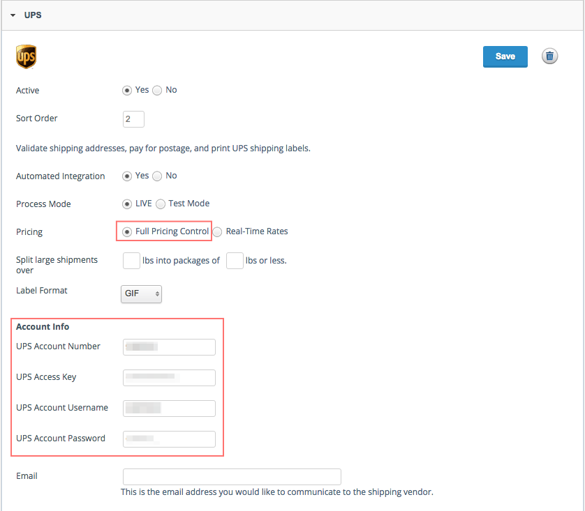
Task: Collapse the UPS section arrow
Action: [x=13, y=15]
